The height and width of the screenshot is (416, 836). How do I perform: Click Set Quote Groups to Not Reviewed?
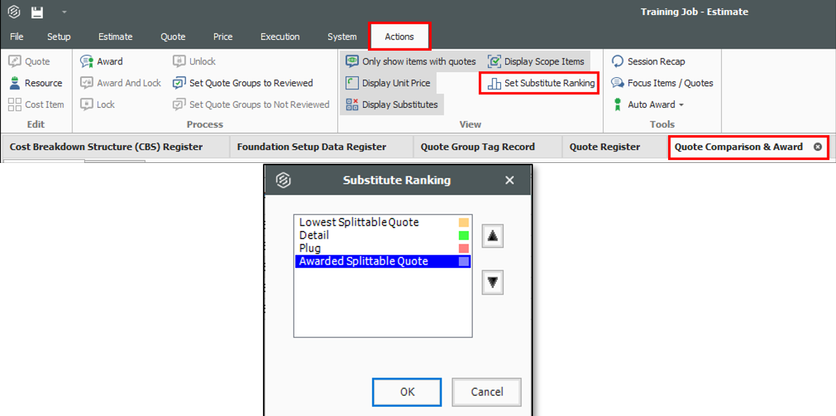coord(251,104)
